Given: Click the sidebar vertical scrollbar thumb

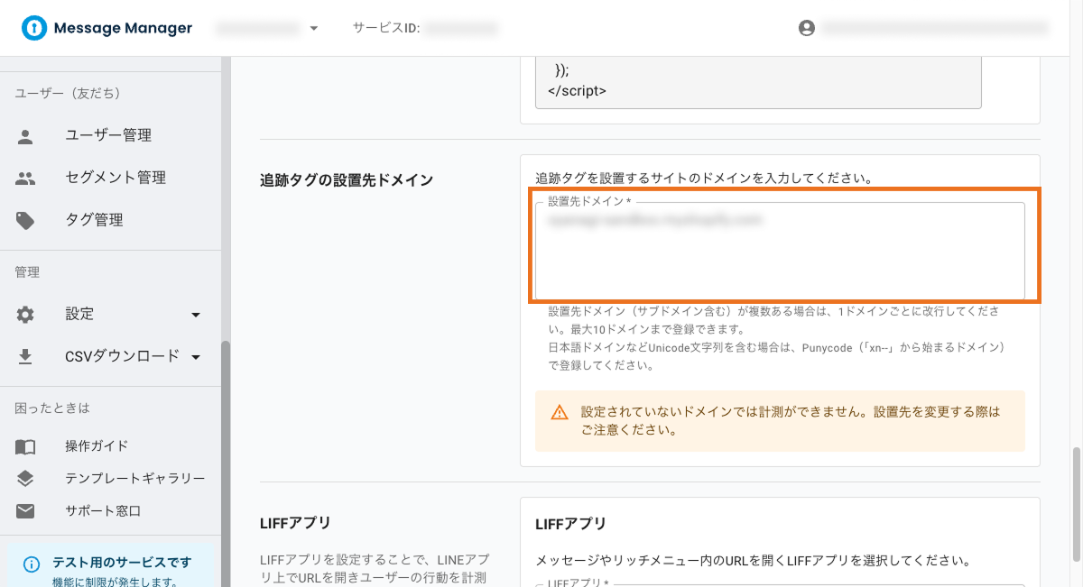Looking at the screenshot, I should coord(227,462).
